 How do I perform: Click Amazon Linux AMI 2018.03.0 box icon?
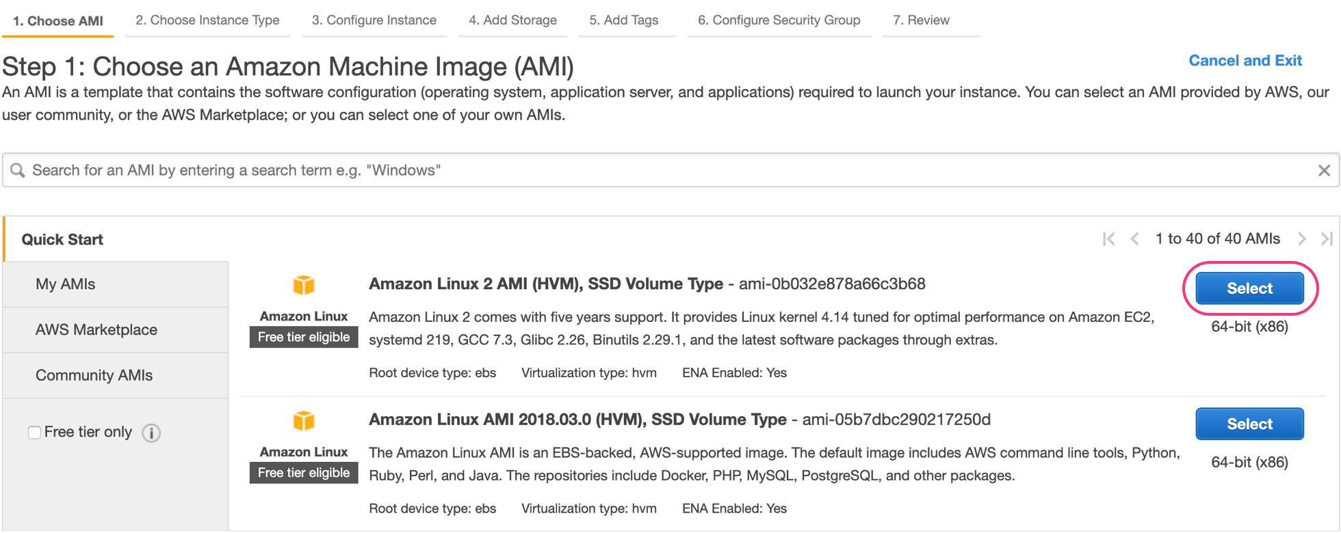point(304,421)
